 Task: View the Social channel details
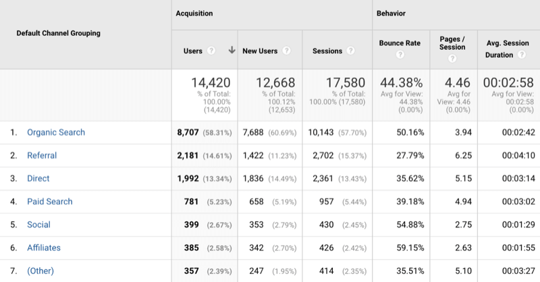click(38, 225)
